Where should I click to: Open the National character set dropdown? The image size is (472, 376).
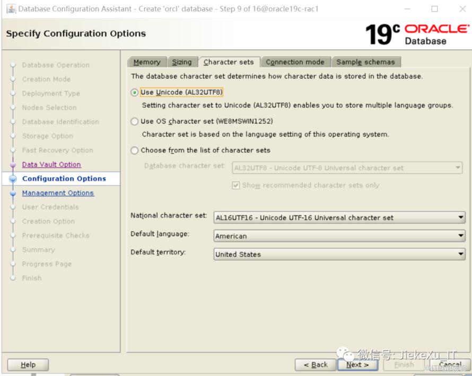click(x=339, y=218)
